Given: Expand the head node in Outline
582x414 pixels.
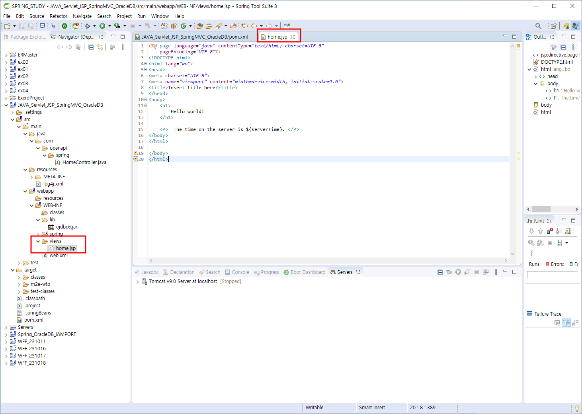Looking at the screenshot, I should pos(535,76).
